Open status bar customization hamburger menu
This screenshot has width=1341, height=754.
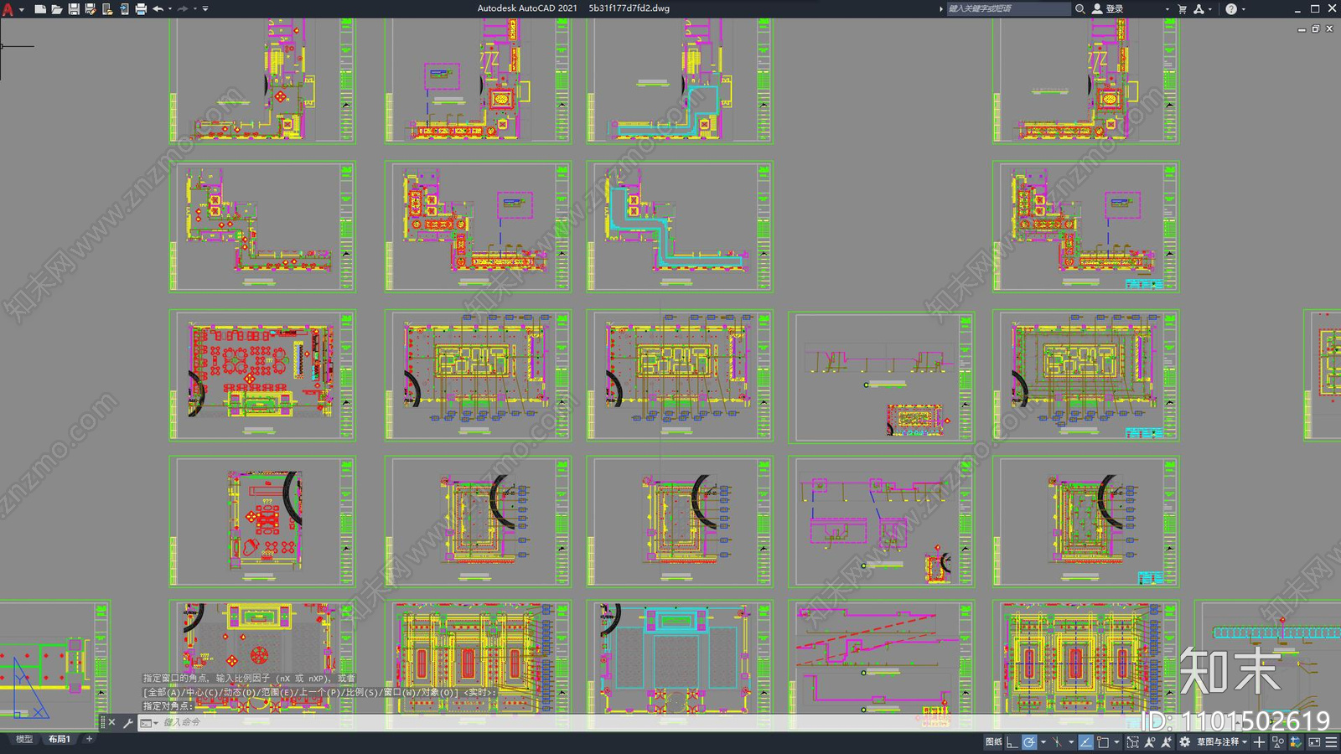click(x=1331, y=742)
